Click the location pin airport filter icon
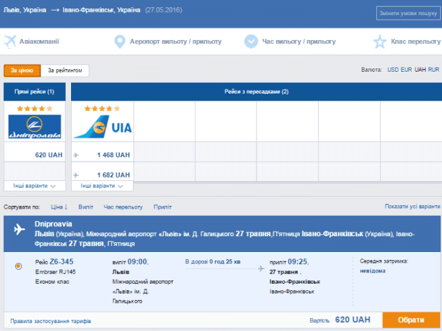 (x=119, y=41)
